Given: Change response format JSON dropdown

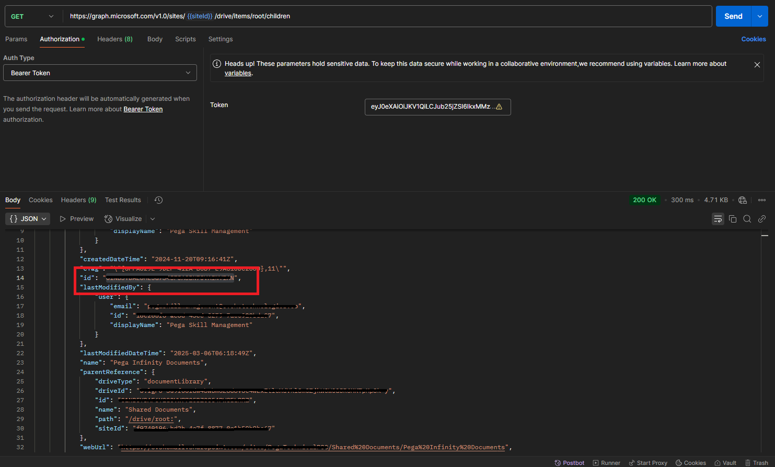Looking at the screenshot, I should (28, 219).
